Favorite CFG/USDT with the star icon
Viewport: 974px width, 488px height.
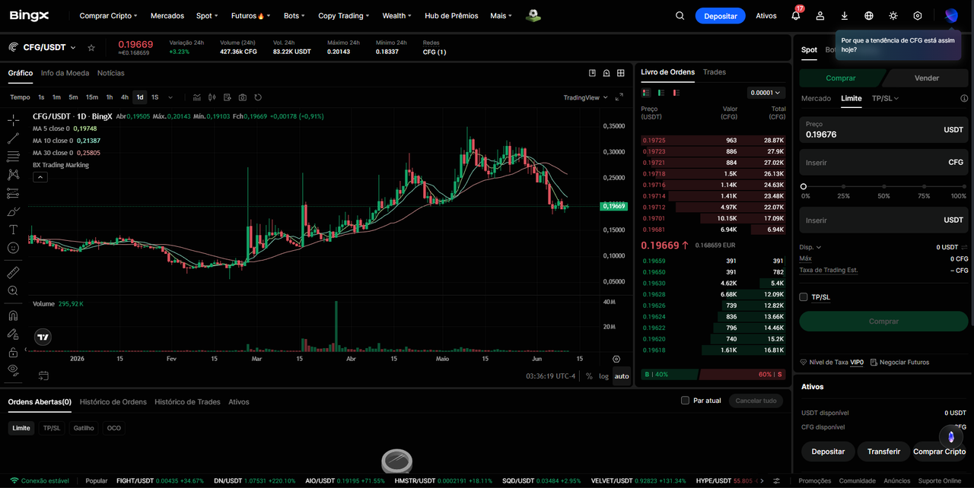point(91,47)
